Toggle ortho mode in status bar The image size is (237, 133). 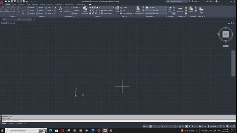158,126
